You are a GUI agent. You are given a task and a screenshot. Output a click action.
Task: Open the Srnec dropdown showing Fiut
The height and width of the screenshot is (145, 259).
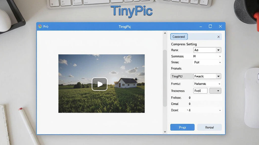click(207, 62)
